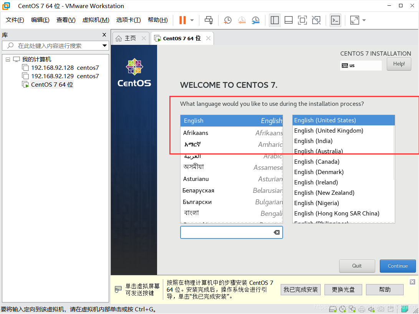
Task: Open the power options dropdown arrow beside pause
Action: click(x=192, y=20)
